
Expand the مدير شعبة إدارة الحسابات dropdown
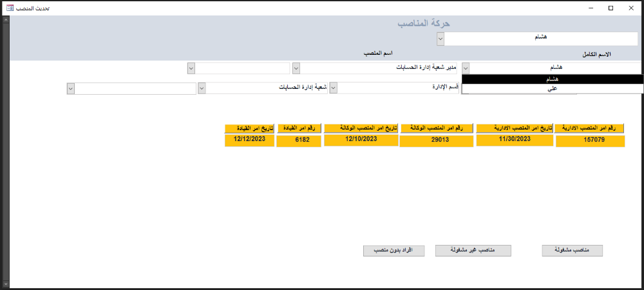click(296, 68)
